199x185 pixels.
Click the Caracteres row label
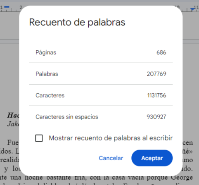click(x=50, y=95)
